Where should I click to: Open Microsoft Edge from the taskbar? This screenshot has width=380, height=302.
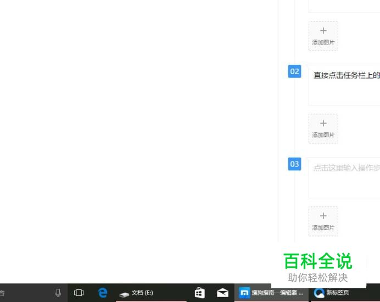point(103,293)
